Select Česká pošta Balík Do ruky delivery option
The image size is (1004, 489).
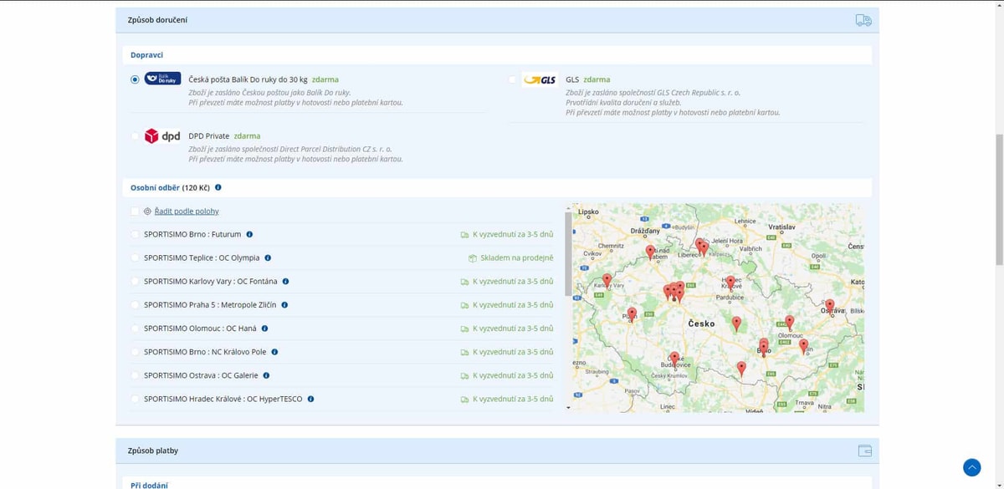tap(135, 79)
